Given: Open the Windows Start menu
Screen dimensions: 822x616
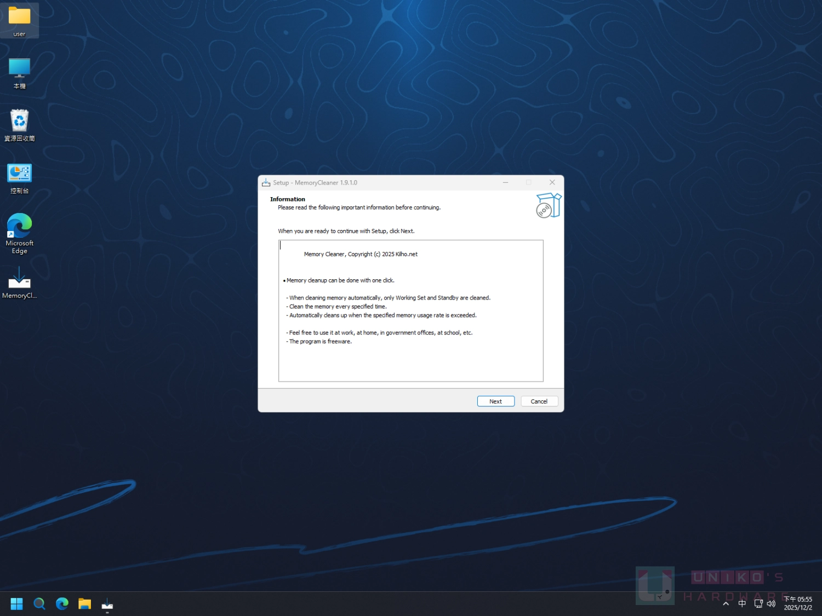Looking at the screenshot, I should (16, 603).
